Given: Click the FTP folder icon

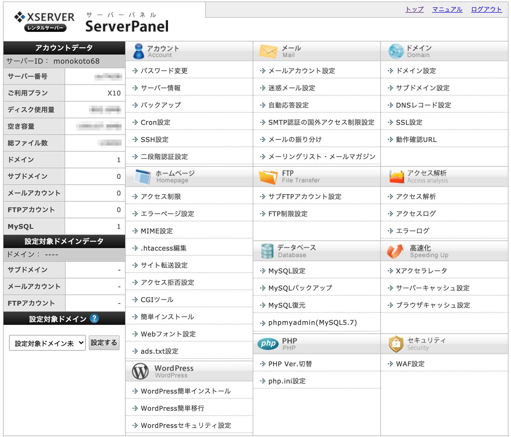Looking at the screenshot, I should (268, 177).
